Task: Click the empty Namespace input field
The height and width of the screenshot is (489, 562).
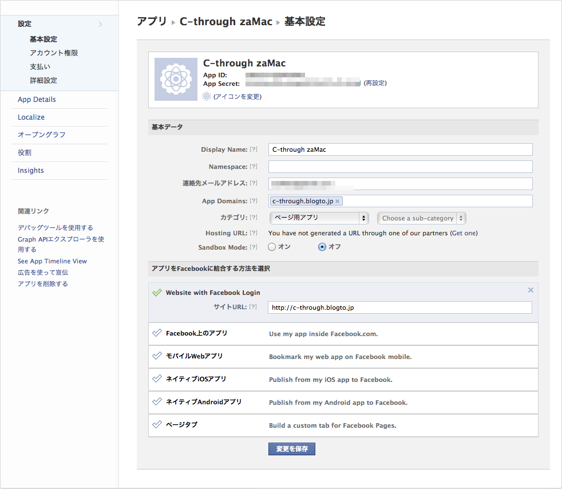Action: coord(401,167)
